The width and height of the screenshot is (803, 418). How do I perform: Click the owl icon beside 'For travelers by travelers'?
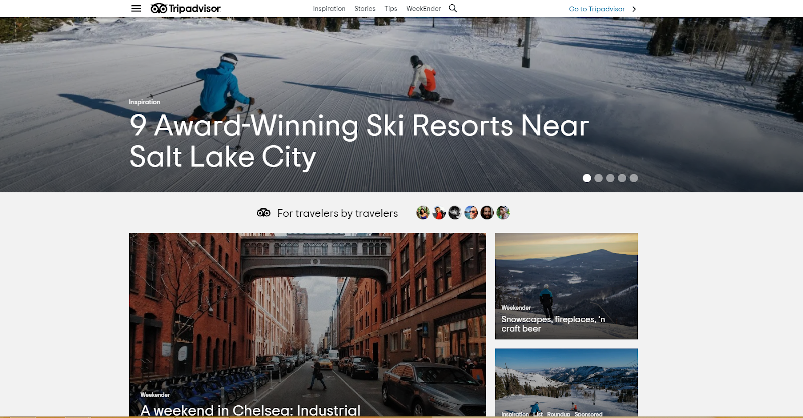(263, 213)
